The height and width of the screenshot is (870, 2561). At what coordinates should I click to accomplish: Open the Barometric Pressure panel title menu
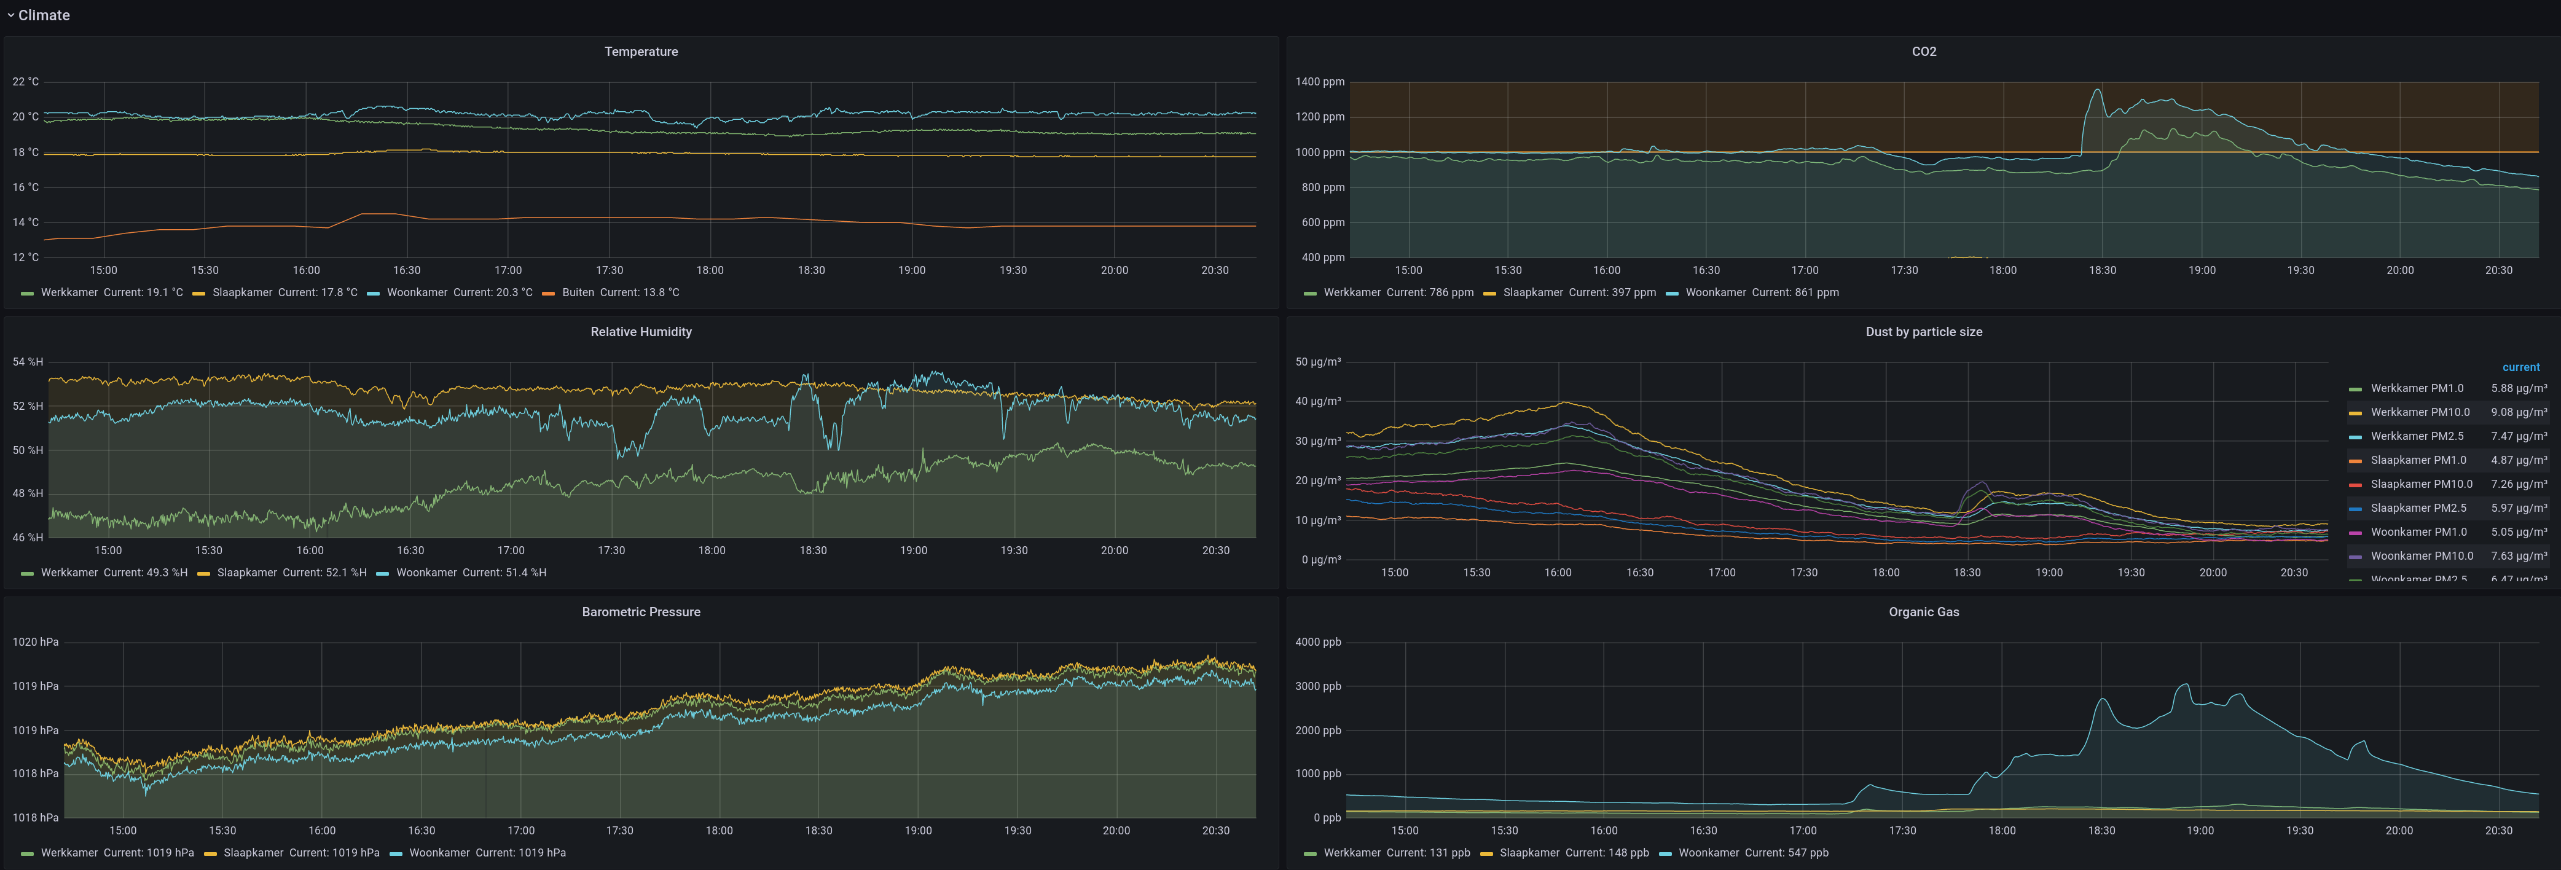point(640,613)
